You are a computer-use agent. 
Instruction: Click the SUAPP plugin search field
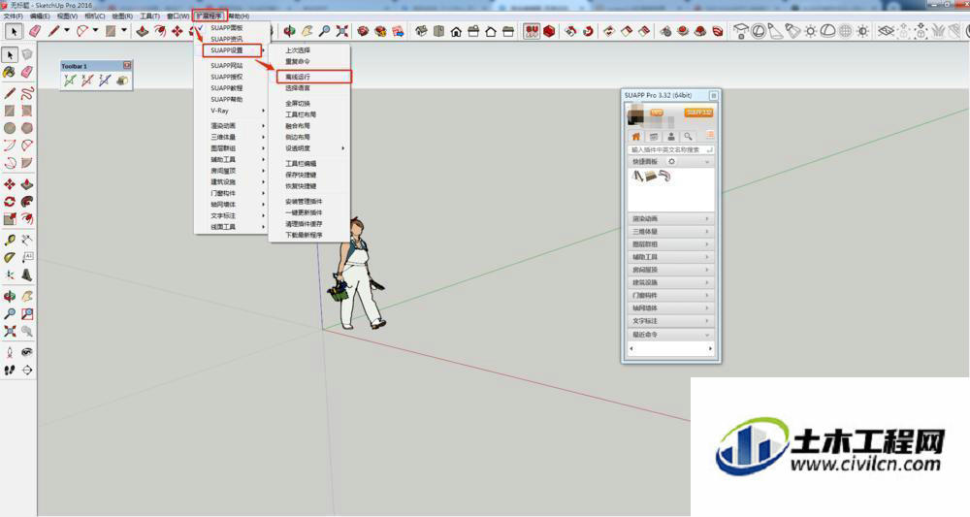[670, 149]
